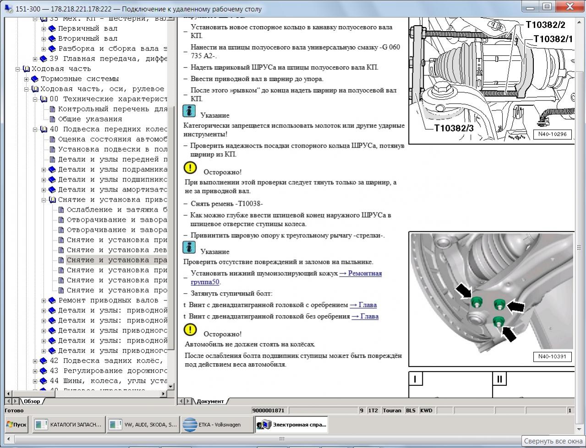Click the open-book icon of Ходовая часть root

click(x=26, y=69)
